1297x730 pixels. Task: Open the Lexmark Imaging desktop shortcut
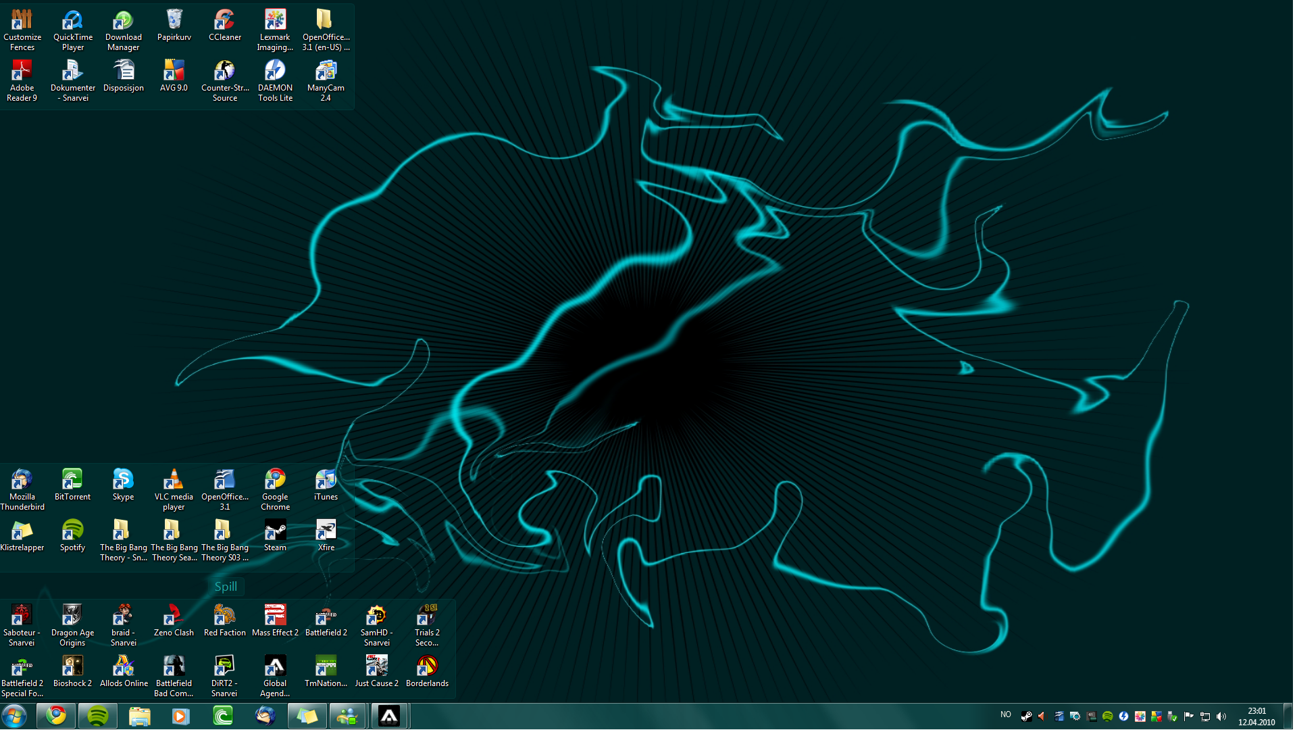click(275, 30)
